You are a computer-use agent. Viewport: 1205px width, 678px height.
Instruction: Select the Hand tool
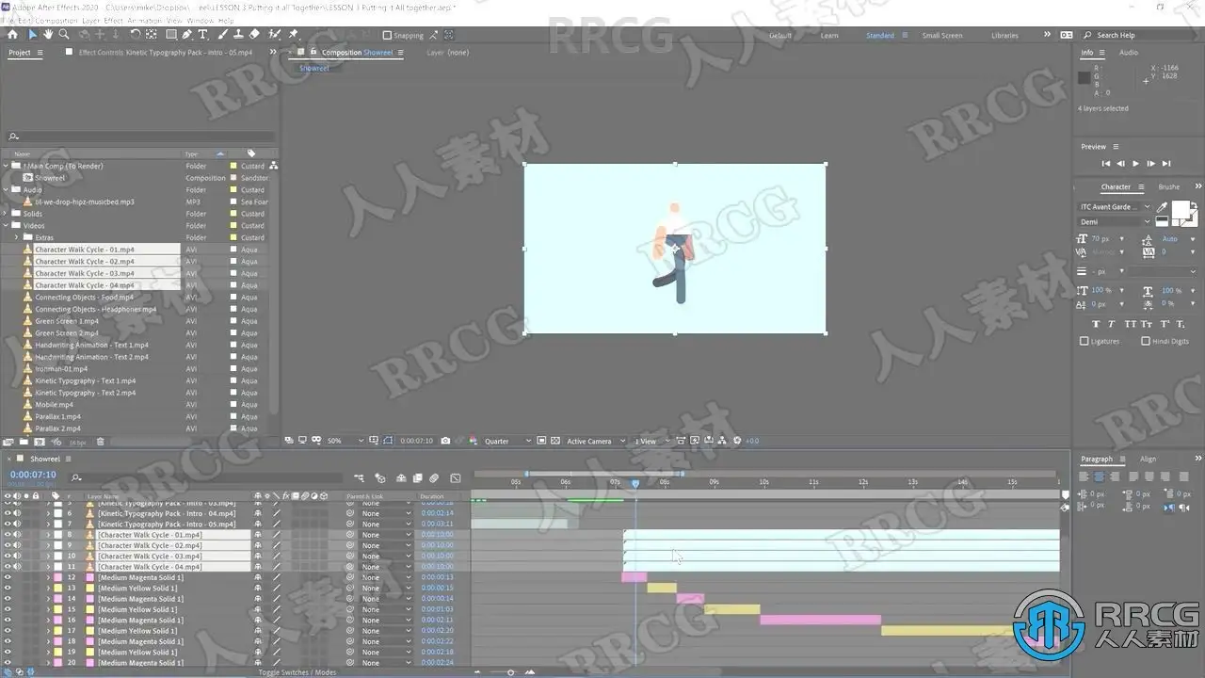click(x=48, y=35)
